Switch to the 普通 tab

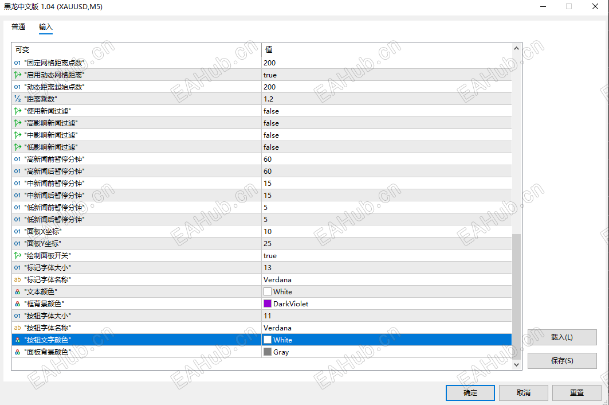point(18,27)
